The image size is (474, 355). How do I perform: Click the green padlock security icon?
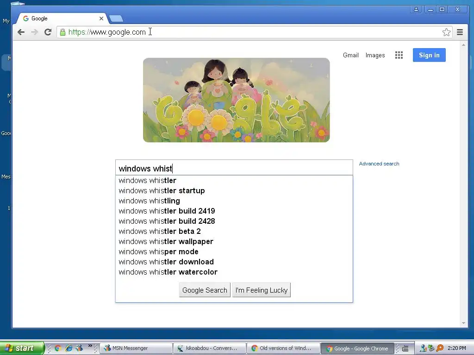(62, 32)
